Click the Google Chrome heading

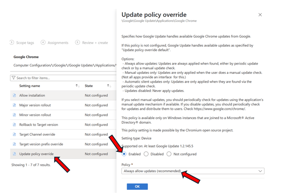click(x=26, y=57)
